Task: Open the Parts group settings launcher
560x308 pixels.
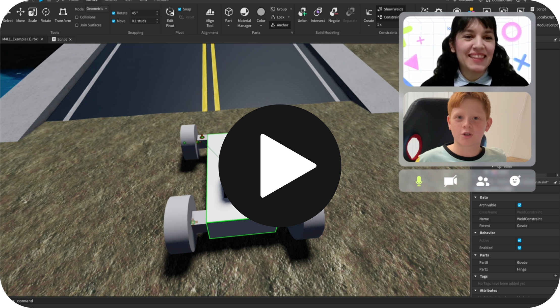Action: (x=292, y=32)
